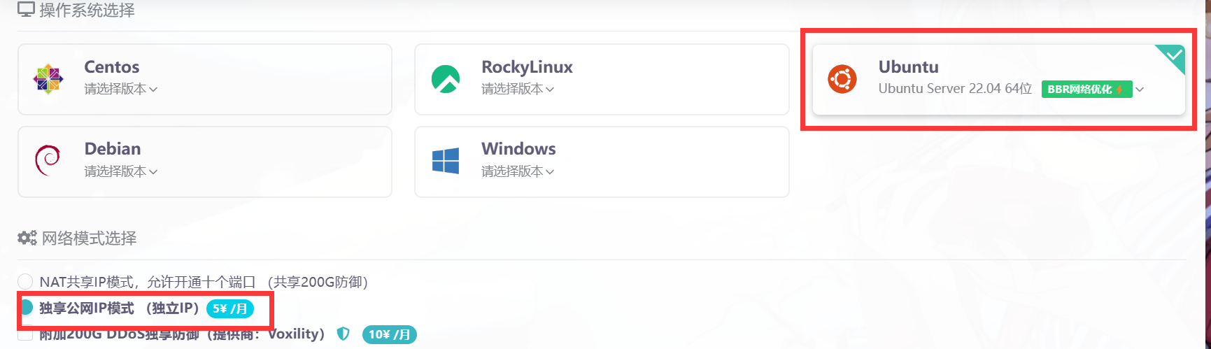The height and width of the screenshot is (349, 1211).
Task: Click the BBR网络优化 green badge
Action: (x=1086, y=90)
